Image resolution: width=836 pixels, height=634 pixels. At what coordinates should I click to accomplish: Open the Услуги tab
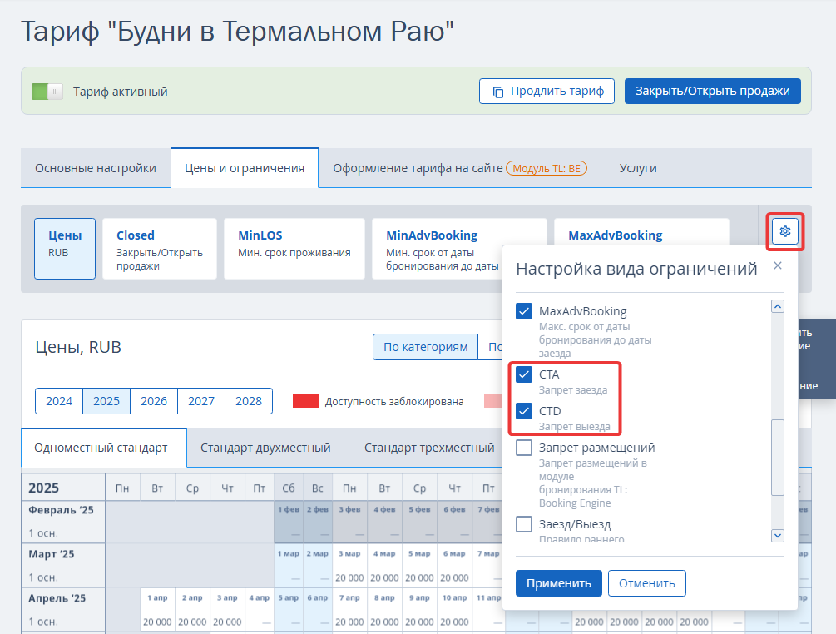click(638, 168)
